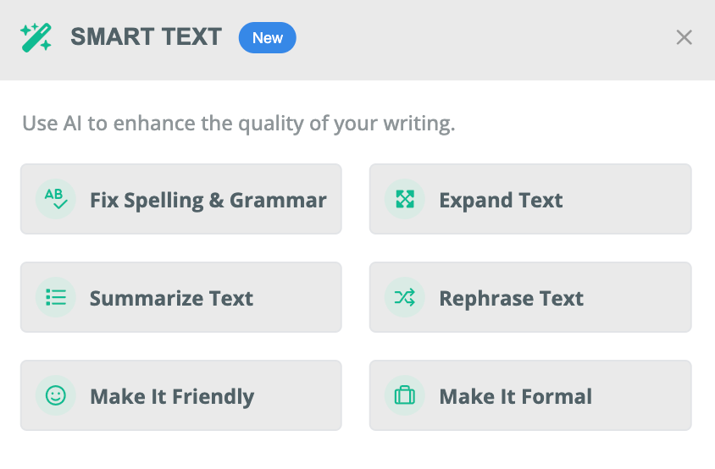The width and height of the screenshot is (715, 469).
Task: Click the magic wand Smart Text icon
Action: pyautogui.click(x=36, y=38)
